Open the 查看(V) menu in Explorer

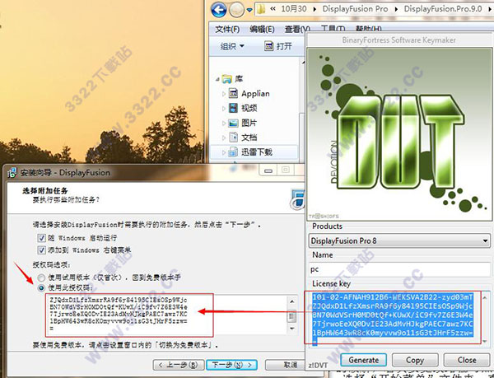pos(296,30)
